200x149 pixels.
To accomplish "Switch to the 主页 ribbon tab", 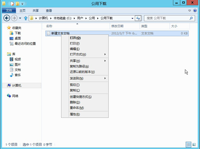I will [x=22, y=10].
